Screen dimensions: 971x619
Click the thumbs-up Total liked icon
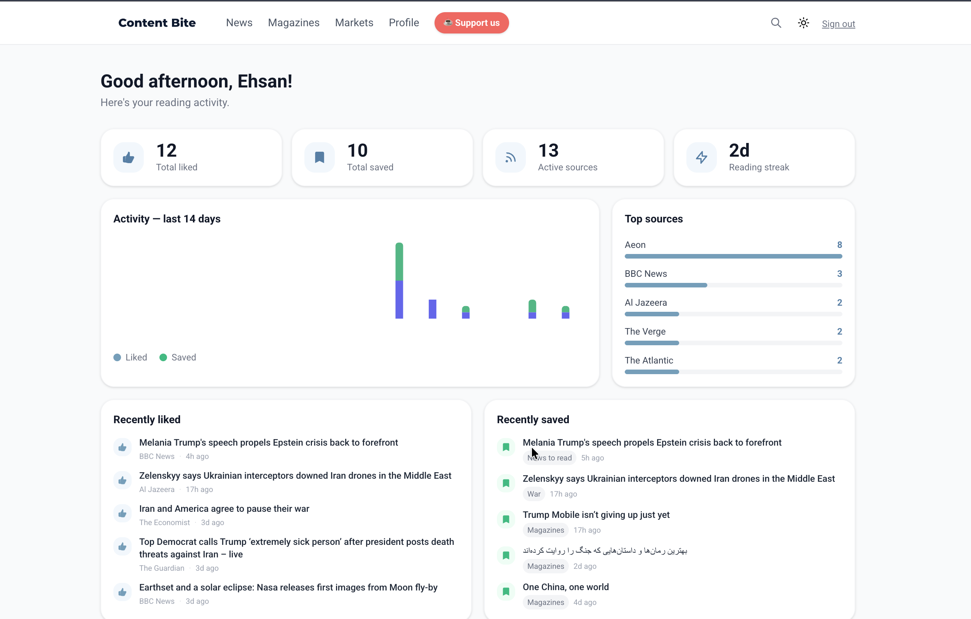(128, 157)
